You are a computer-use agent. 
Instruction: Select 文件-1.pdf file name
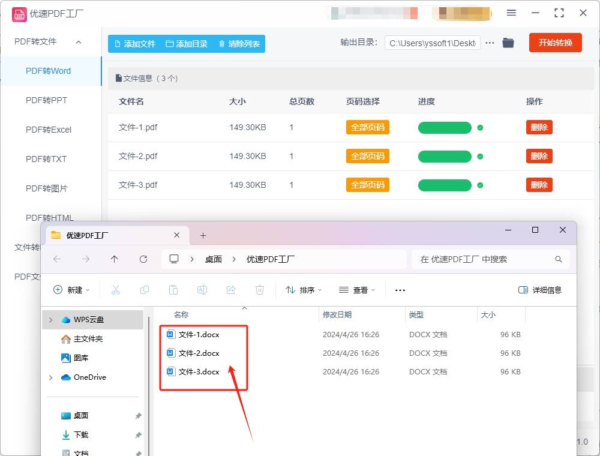click(x=138, y=127)
